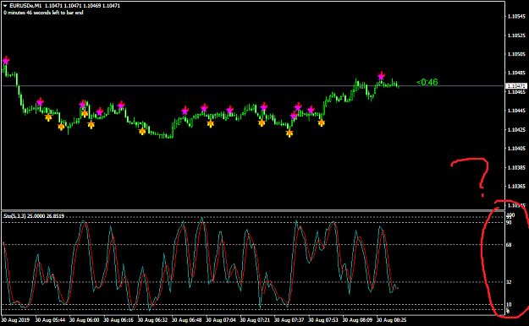The height and width of the screenshot is (326, 529).
Task: Select the highlighted current price tag on the price axis
Action: [516, 86]
